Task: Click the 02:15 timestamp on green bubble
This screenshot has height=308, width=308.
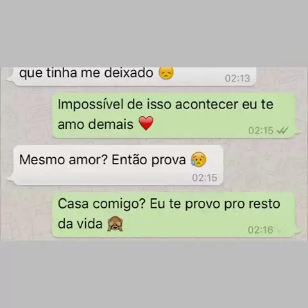Action: tap(261, 130)
